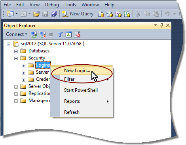Screen dimensions: 186x145
Task: Click the Object Explorer filter funnel icon
Action: [x=60, y=34]
